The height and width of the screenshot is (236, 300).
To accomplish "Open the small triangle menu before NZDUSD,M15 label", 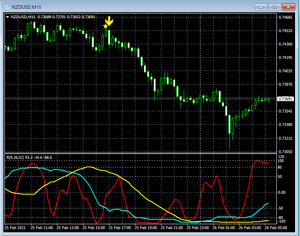I will point(7,17).
